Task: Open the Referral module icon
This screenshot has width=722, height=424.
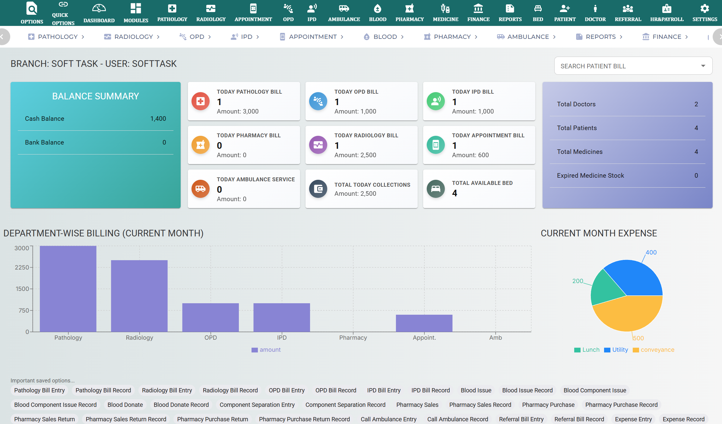Action: pyautogui.click(x=628, y=13)
